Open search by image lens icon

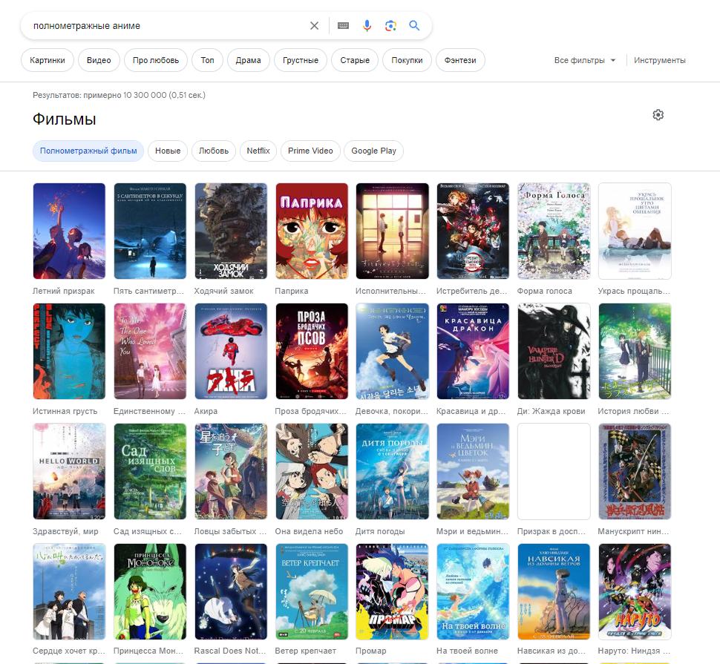coord(390,26)
